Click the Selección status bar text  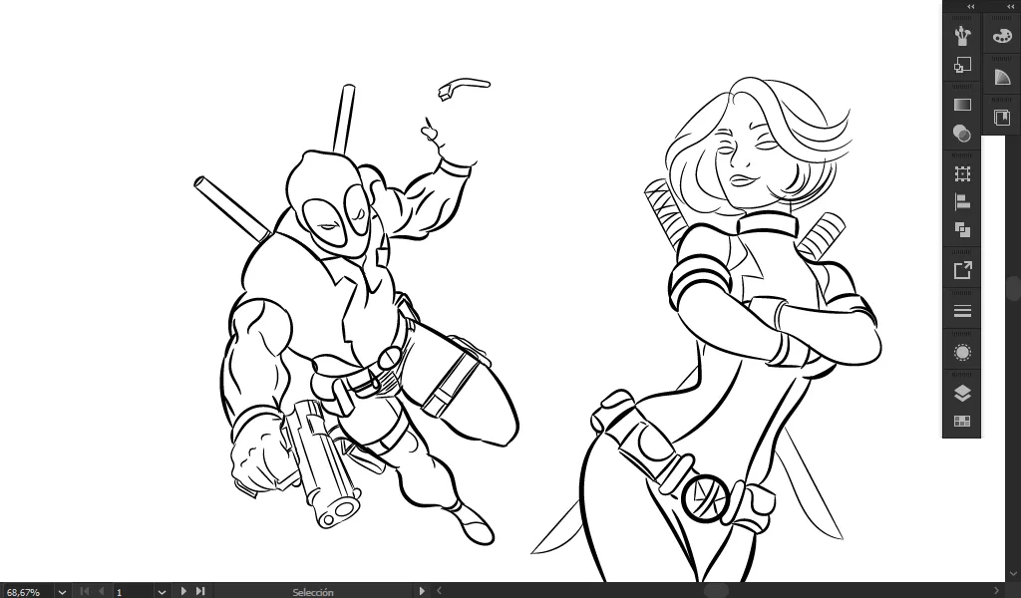coord(313,592)
